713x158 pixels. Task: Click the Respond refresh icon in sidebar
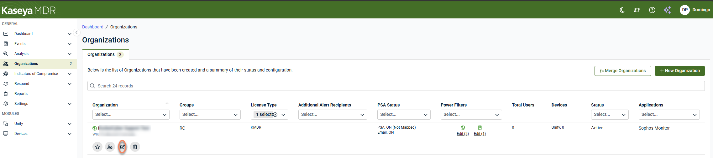(6, 84)
